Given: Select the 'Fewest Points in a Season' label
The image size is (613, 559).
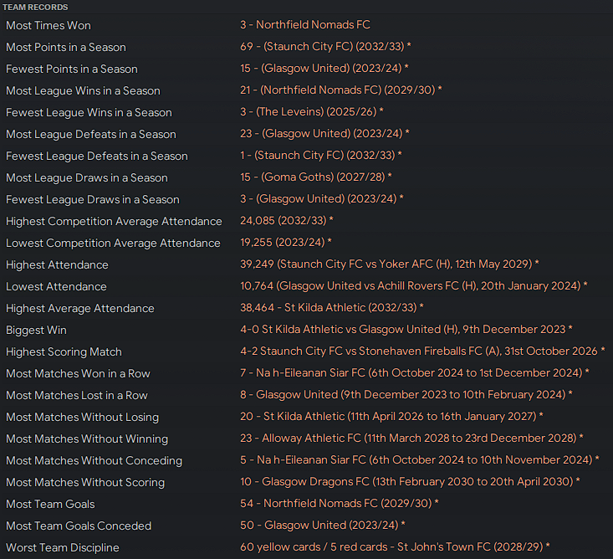Looking at the screenshot, I should 72,69.
